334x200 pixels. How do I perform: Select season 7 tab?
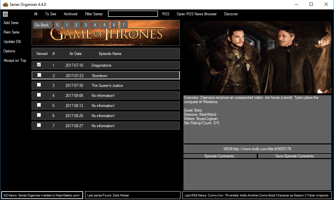[x=123, y=25]
